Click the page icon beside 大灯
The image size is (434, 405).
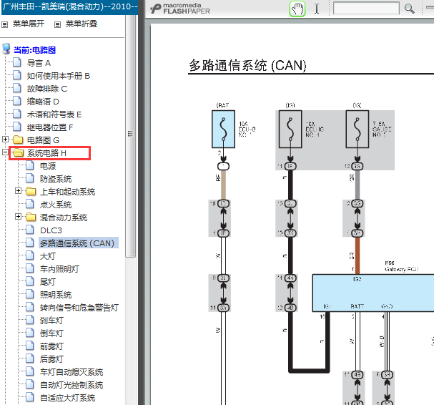pos(30,255)
